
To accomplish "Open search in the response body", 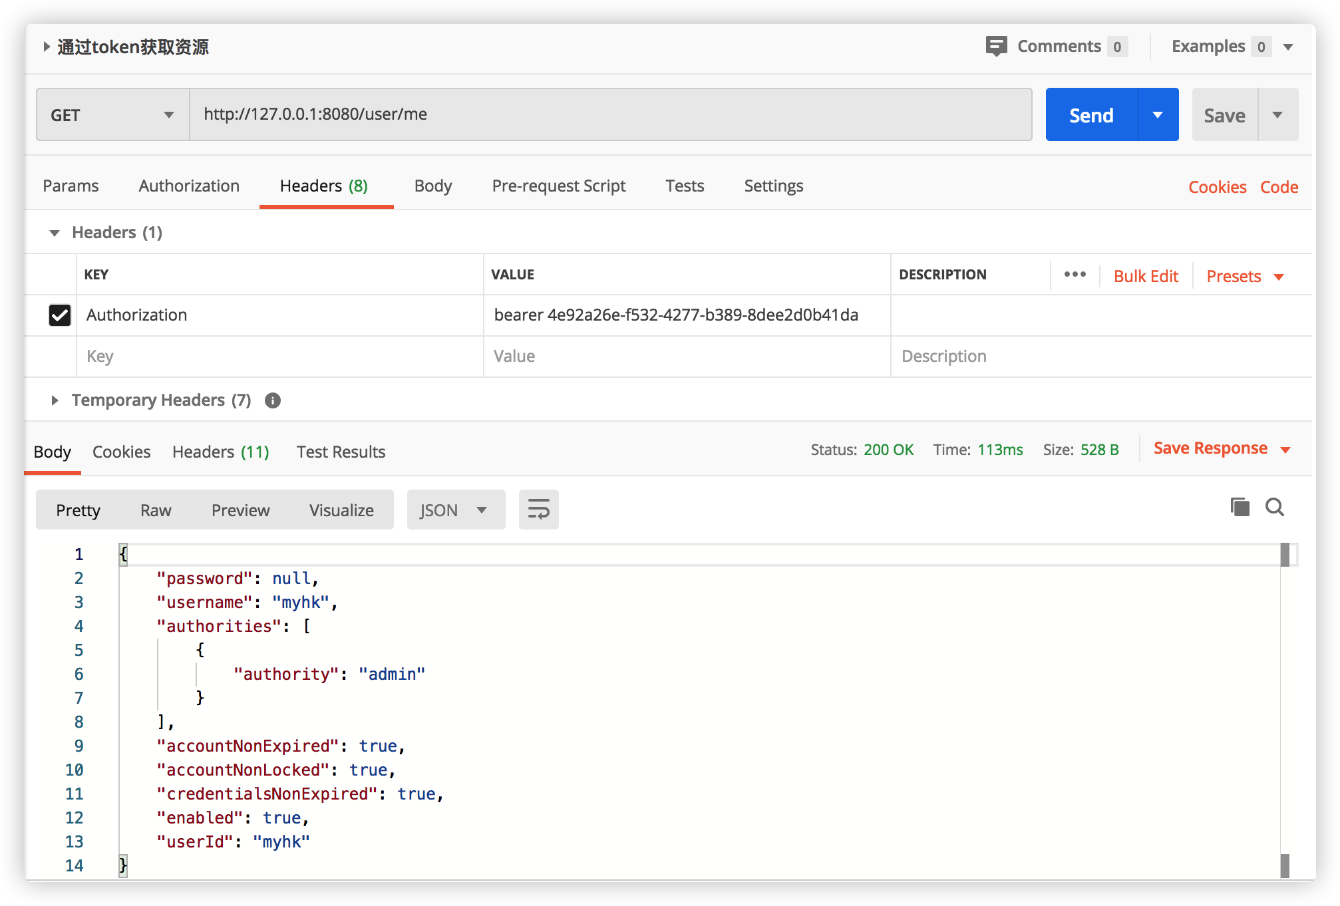I will click(x=1274, y=508).
